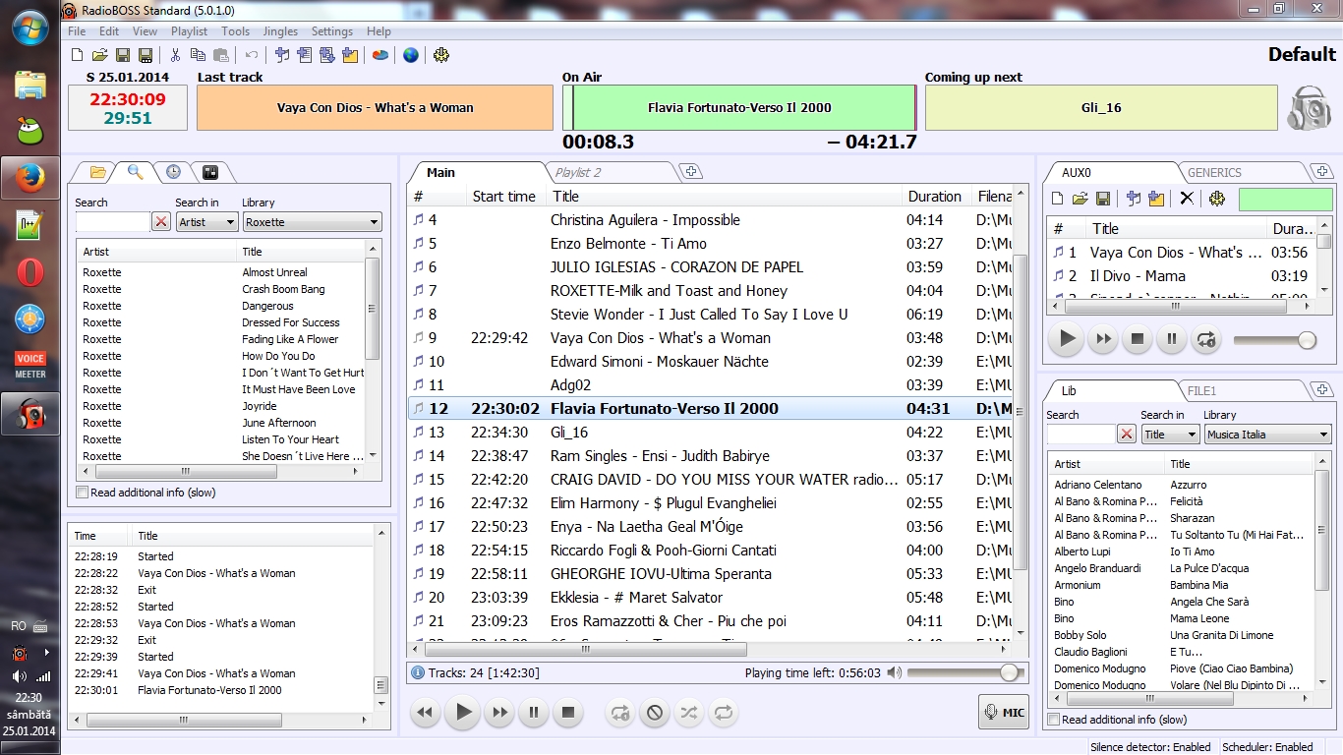Open the Tools menu
Image resolution: width=1343 pixels, height=755 pixels.
236,31
